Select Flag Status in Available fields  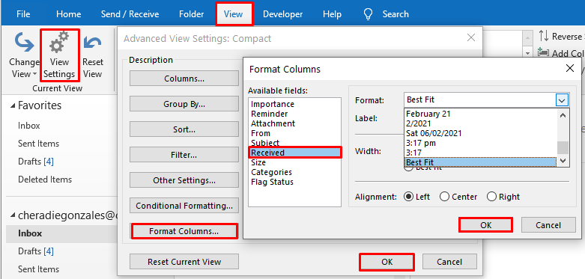(x=294, y=182)
